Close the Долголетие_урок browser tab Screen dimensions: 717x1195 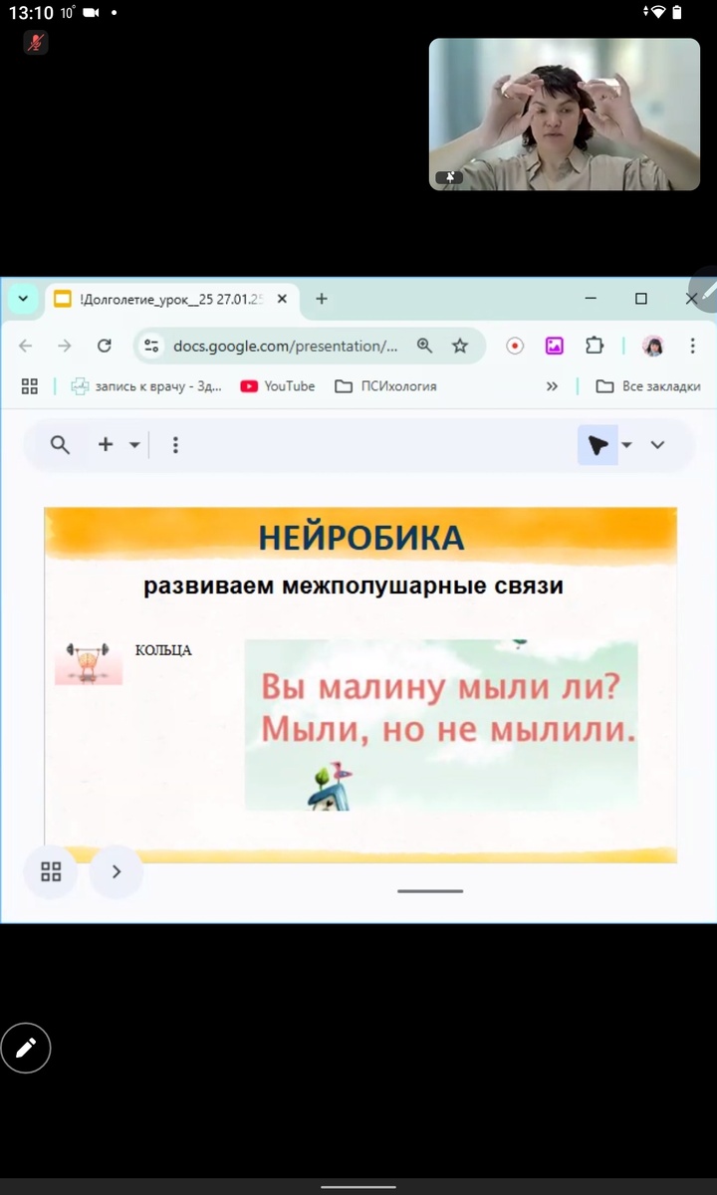(x=282, y=299)
